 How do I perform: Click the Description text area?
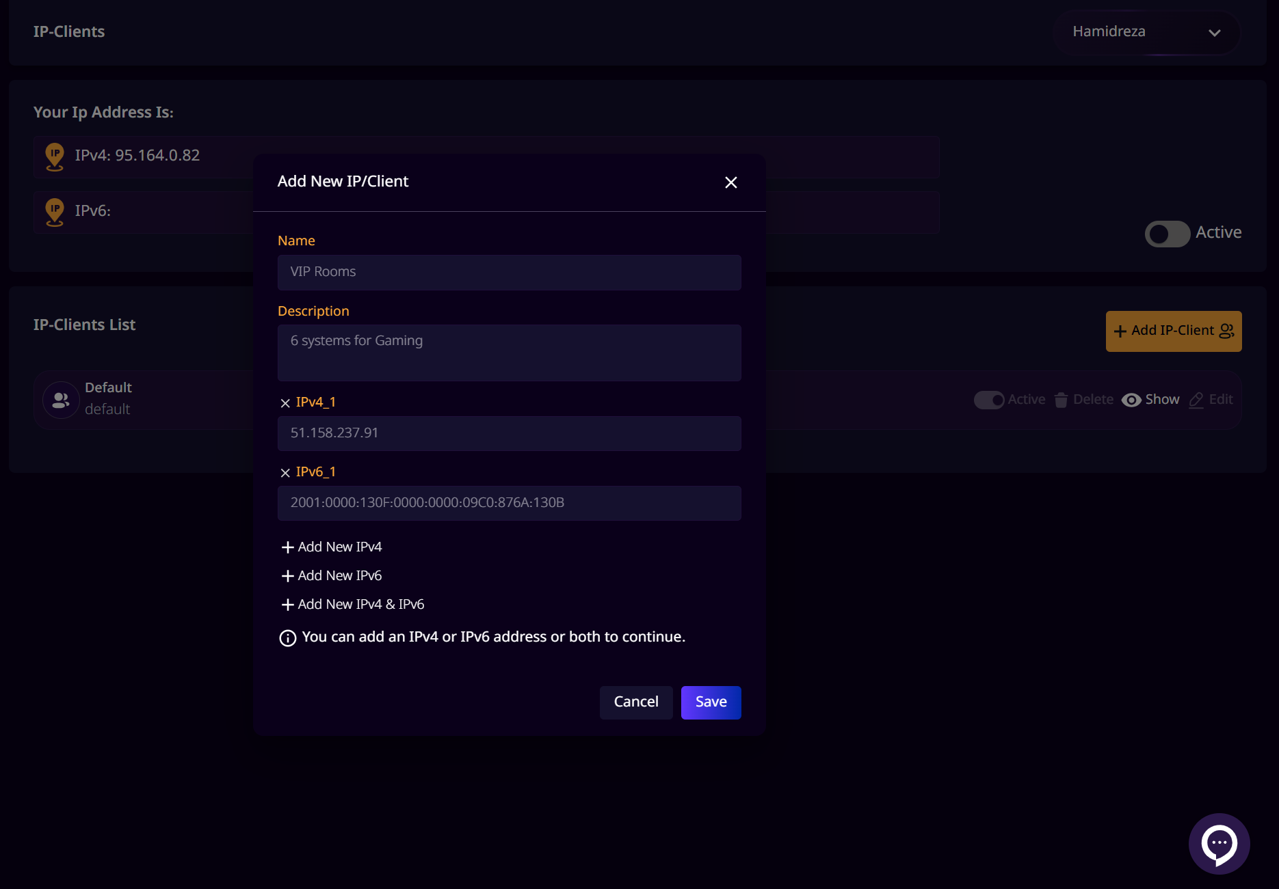click(509, 353)
